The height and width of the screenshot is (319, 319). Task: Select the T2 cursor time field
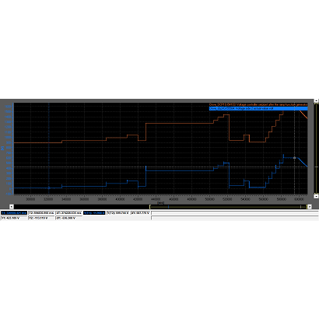(41, 213)
